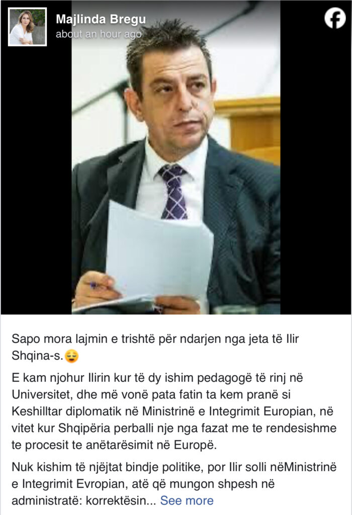Click the purple checkered tie in the photo

pyautogui.click(x=173, y=192)
